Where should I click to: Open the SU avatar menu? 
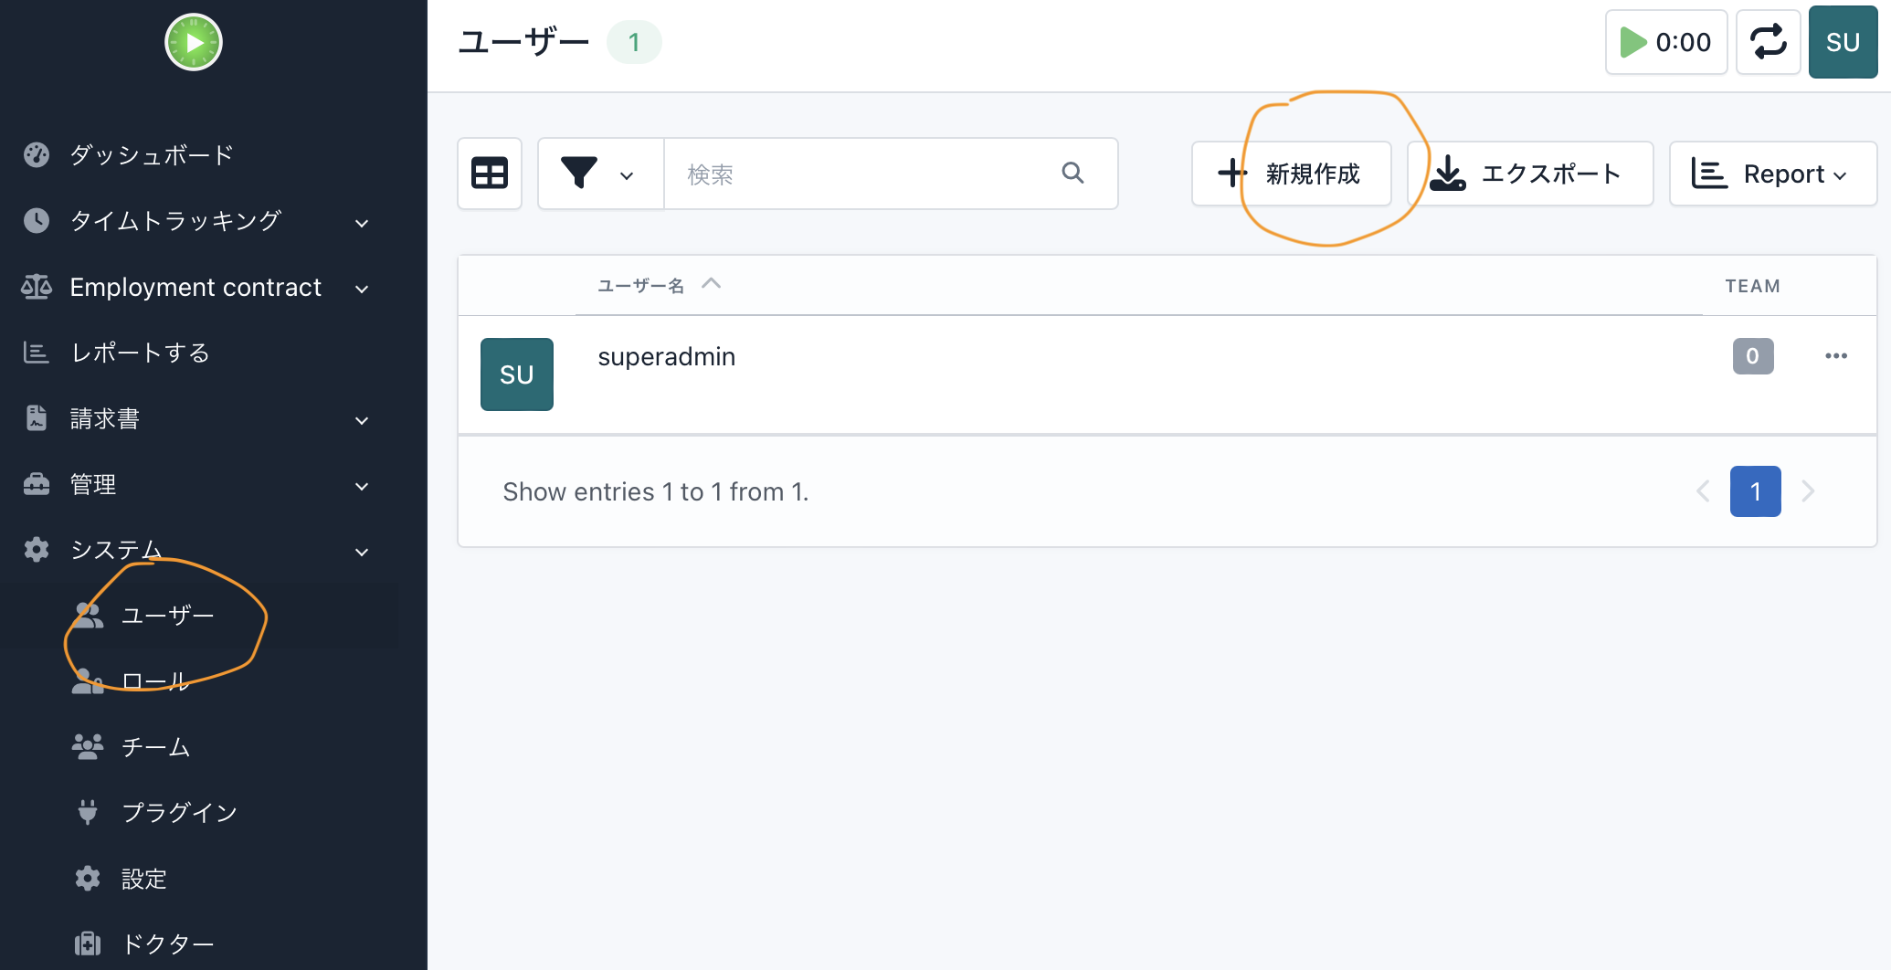[x=1843, y=41]
